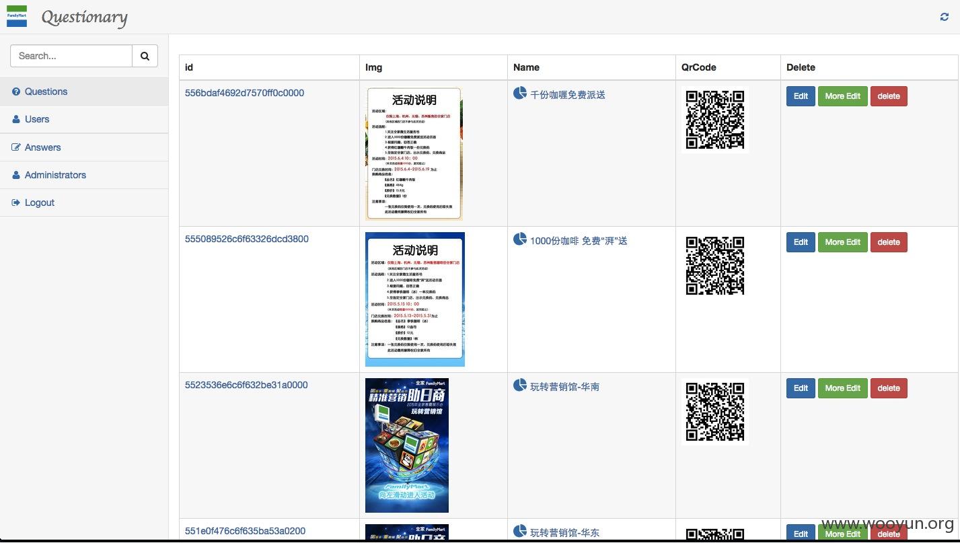This screenshot has width=960, height=543.
Task: Open Users in the sidebar
Action: (x=84, y=119)
